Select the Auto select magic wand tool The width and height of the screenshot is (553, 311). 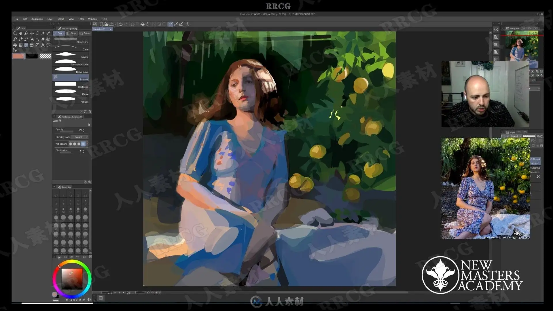coord(43,33)
